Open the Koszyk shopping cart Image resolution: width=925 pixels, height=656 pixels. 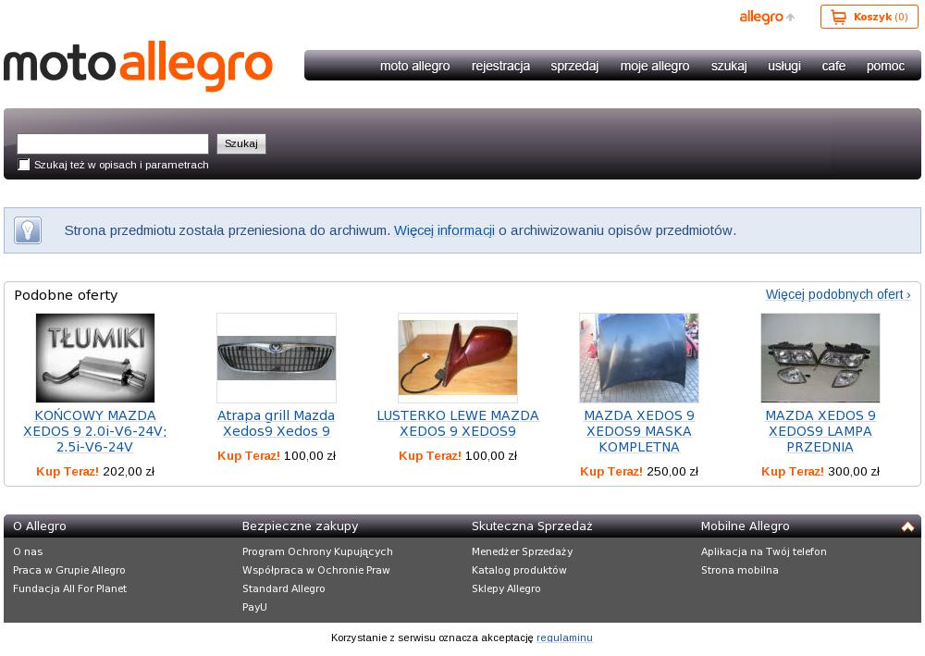(x=869, y=17)
